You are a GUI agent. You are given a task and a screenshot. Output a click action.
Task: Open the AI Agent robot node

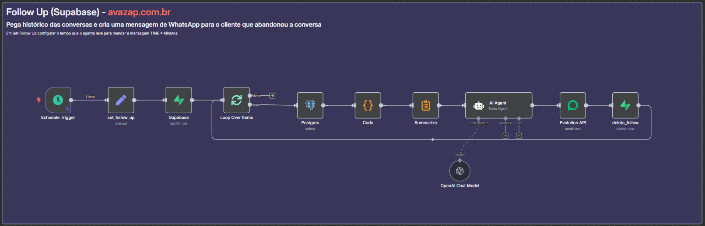point(498,105)
